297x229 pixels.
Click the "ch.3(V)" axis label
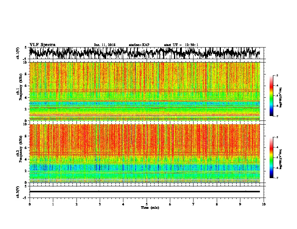pyautogui.click(x=18, y=192)
